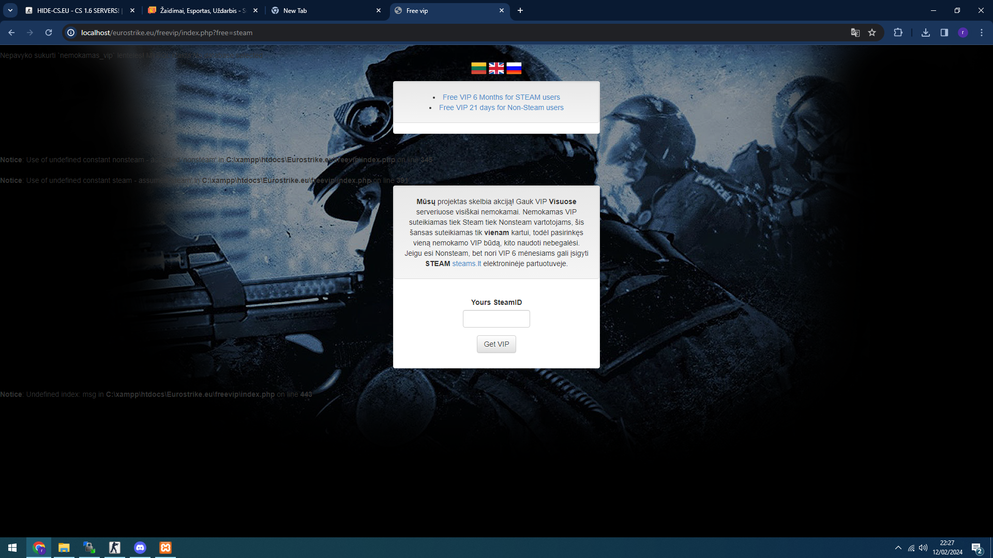The height and width of the screenshot is (558, 993).
Task: Select the Russian flag language icon
Action: [514, 68]
